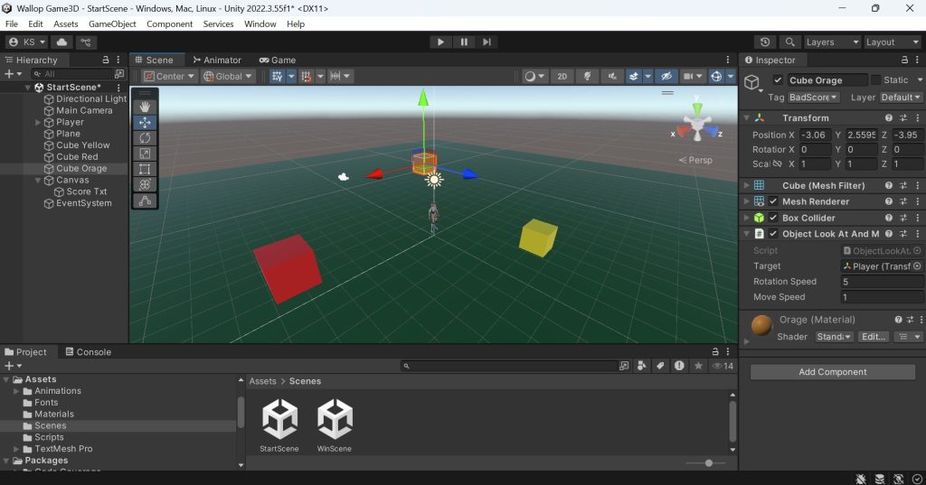Open scene camera settings
The height and width of the screenshot is (485, 926).
click(692, 76)
